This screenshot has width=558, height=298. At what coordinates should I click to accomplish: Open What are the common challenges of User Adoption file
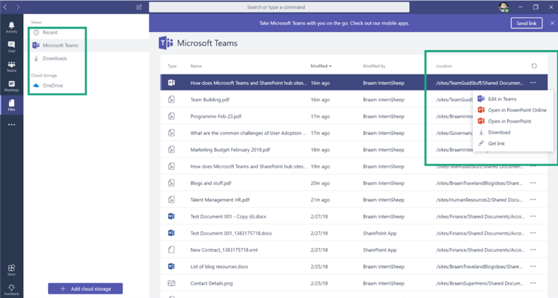248,133
